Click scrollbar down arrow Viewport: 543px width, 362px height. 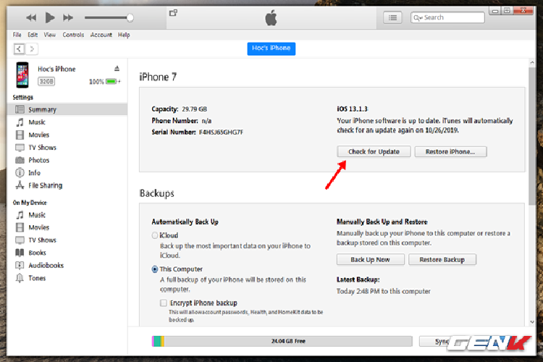click(532, 321)
